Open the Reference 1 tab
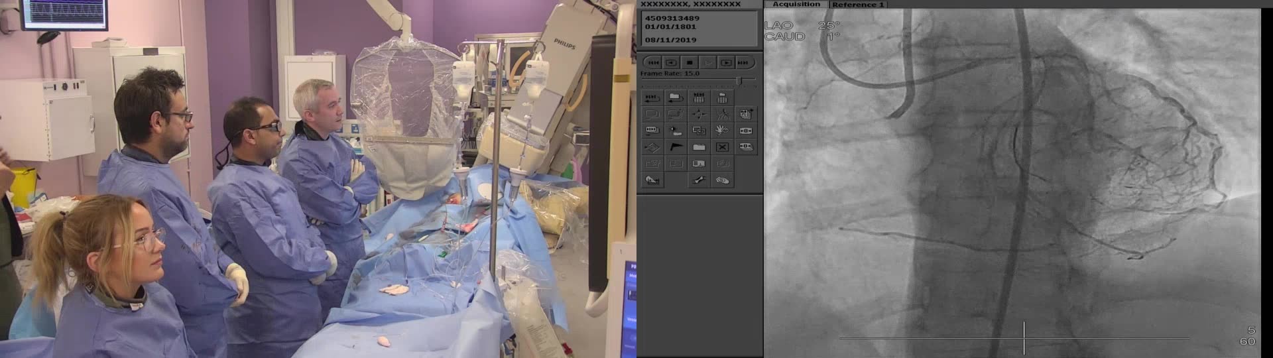Viewport: 1273px width, 358px height. click(858, 4)
